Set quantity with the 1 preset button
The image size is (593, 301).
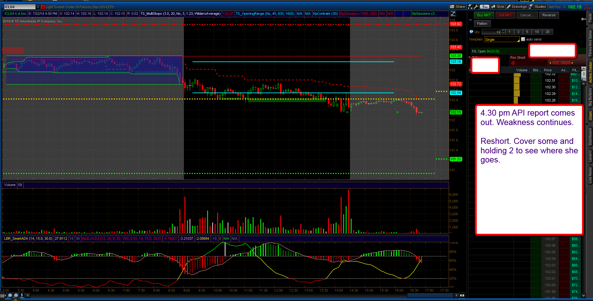tap(509, 32)
